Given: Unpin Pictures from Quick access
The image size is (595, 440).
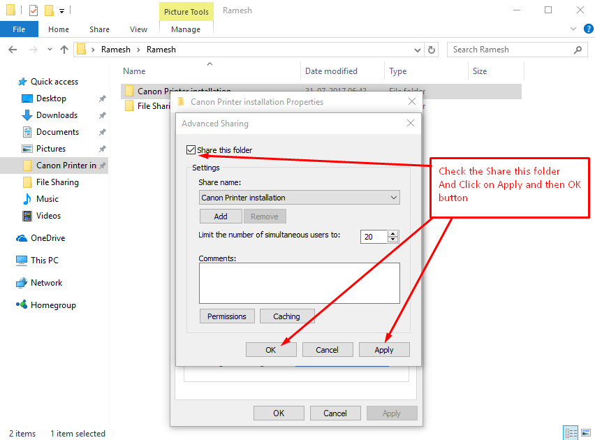Looking at the screenshot, I should (103, 148).
